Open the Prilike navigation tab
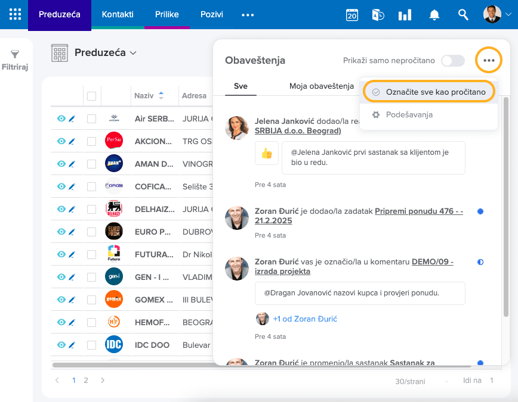Screen dimensions: 518x402 [167, 14]
